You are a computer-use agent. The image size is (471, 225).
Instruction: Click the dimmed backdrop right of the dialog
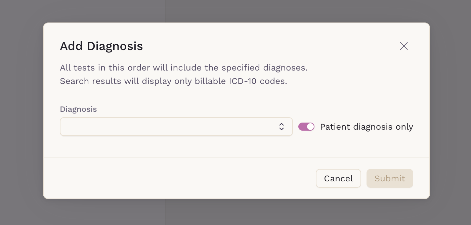tap(451, 113)
